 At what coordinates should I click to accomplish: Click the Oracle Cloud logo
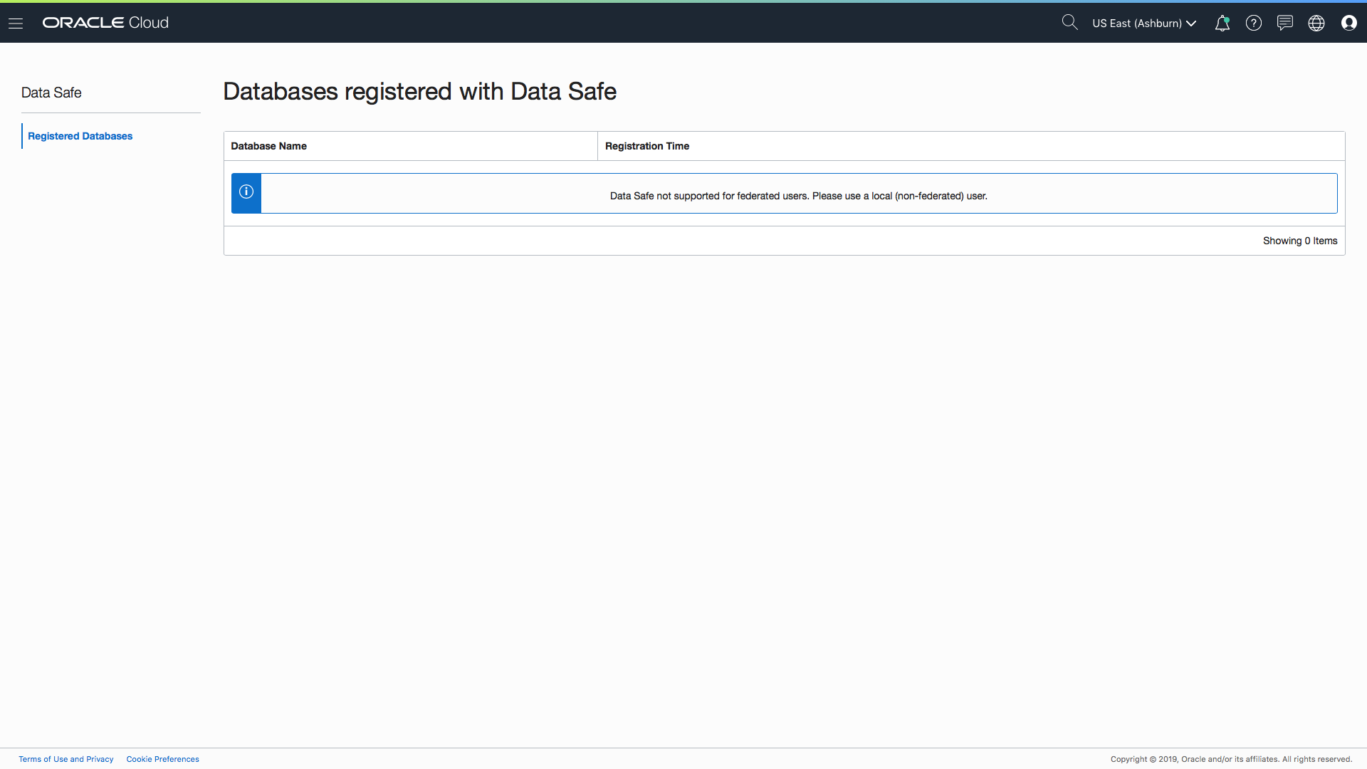point(105,23)
